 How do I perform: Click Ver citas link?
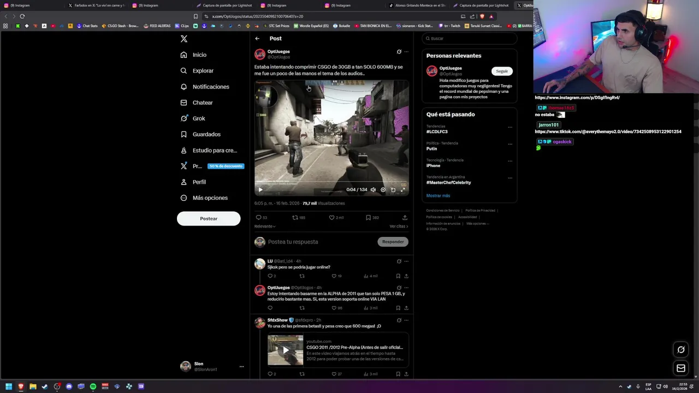(x=399, y=226)
